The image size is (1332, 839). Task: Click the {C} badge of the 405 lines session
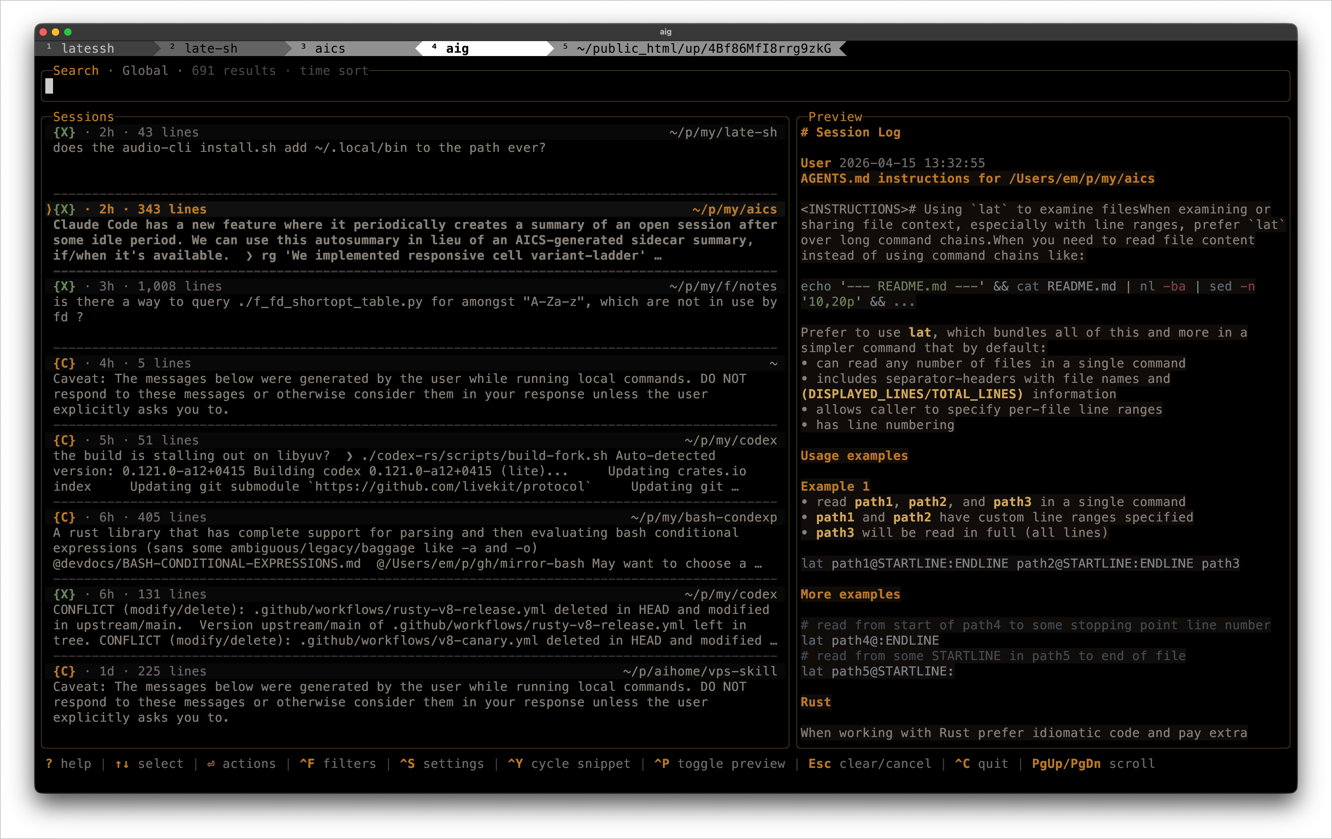[64, 517]
